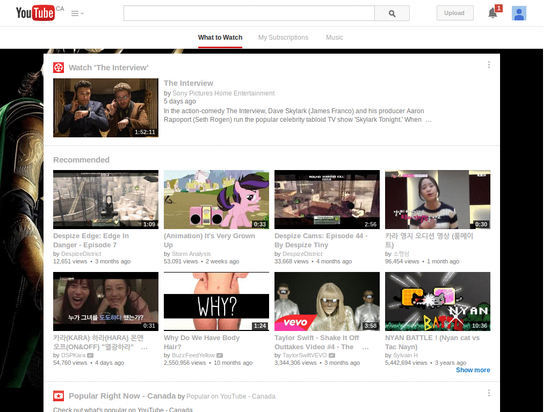Switch to My Subscriptions tab

tap(284, 38)
